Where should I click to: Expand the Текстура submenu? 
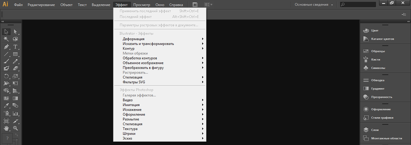pyautogui.click(x=160, y=129)
